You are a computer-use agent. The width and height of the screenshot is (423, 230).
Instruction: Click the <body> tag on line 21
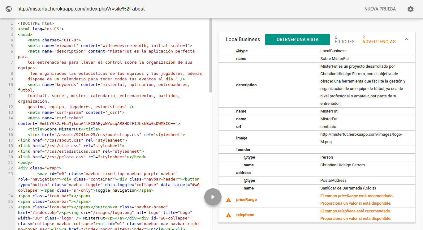pos(25,163)
